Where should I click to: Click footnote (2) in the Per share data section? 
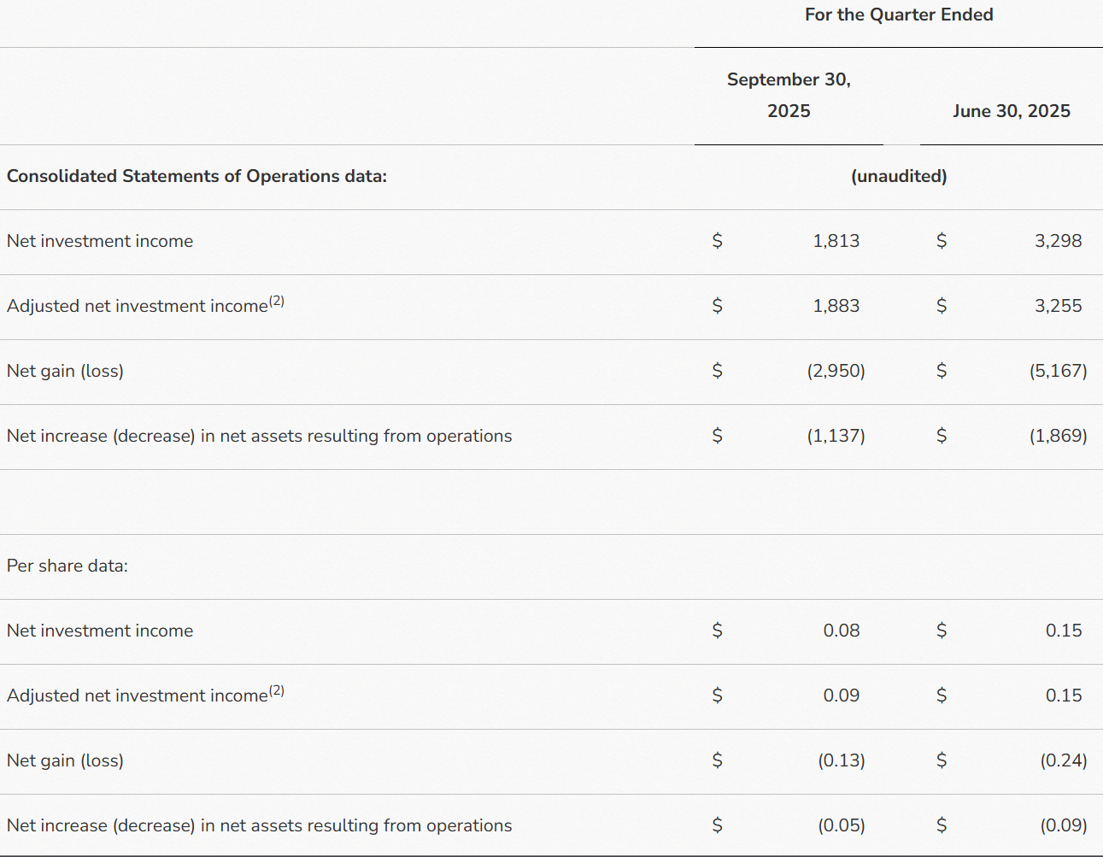click(278, 689)
